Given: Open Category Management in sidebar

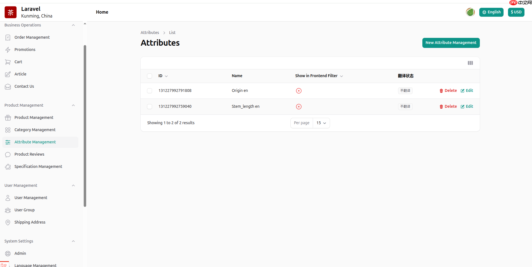Looking at the screenshot, I should point(35,130).
